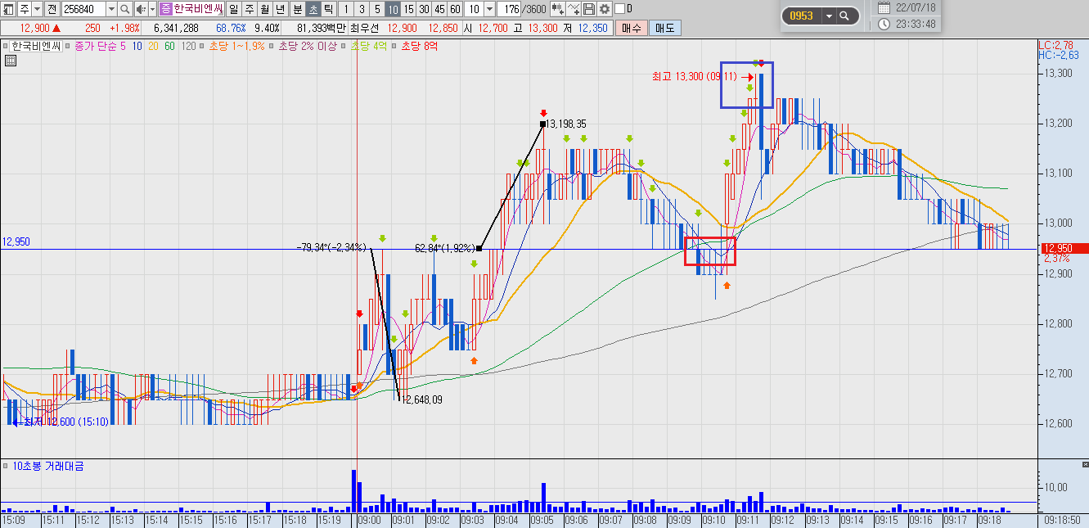Click the volume value 6,341,288
This screenshot has width=1089, height=528.
tap(176, 28)
